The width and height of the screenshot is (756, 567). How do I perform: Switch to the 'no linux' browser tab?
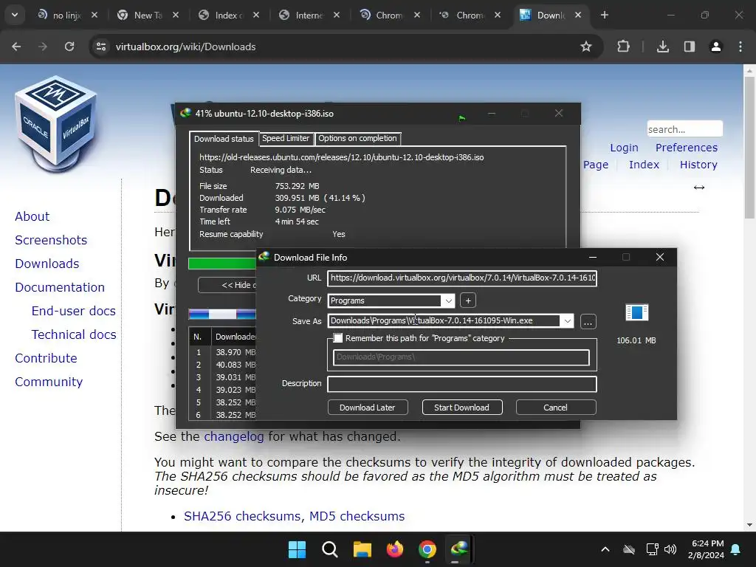pyautogui.click(x=67, y=15)
